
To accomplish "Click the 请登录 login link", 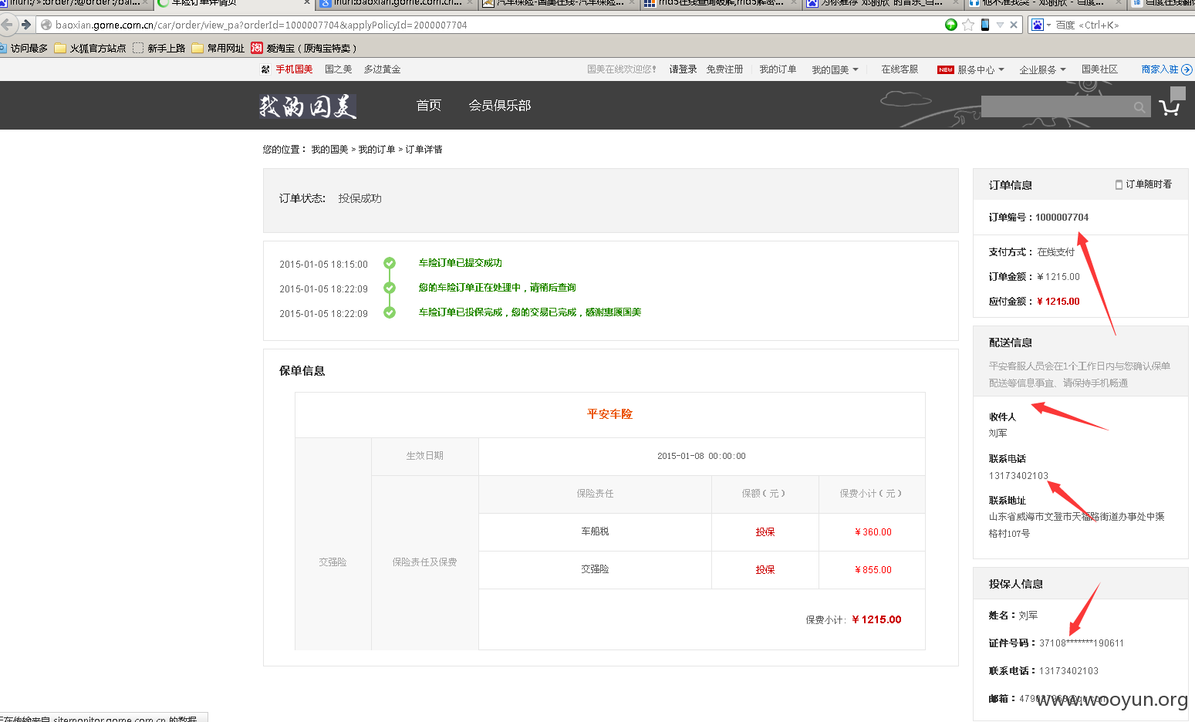I will 683,69.
